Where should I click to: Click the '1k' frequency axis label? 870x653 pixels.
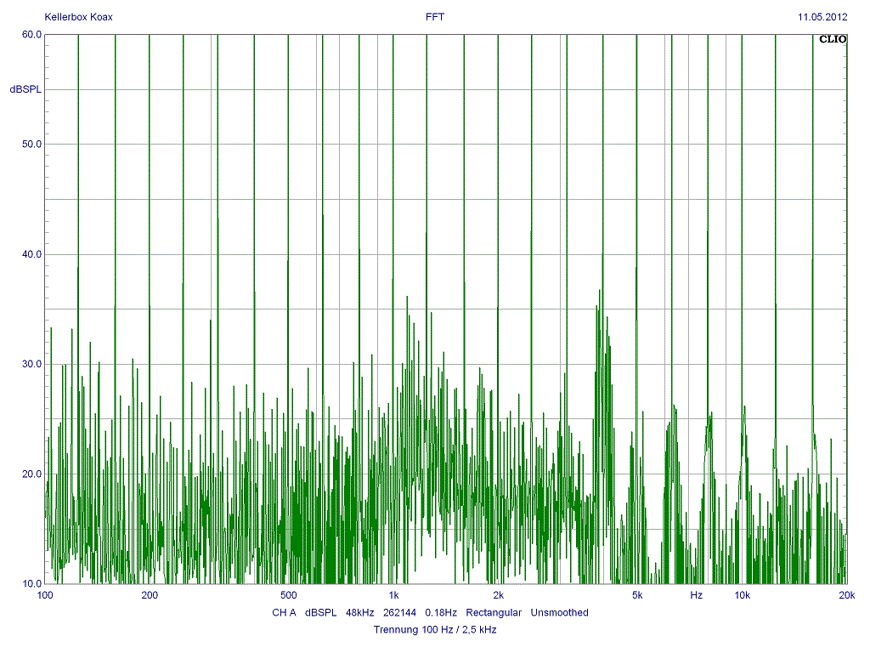[393, 596]
